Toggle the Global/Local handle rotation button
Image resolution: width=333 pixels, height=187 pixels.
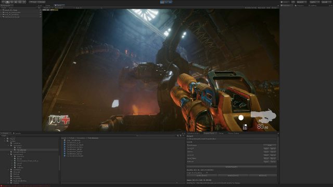(x=41, y=2)
